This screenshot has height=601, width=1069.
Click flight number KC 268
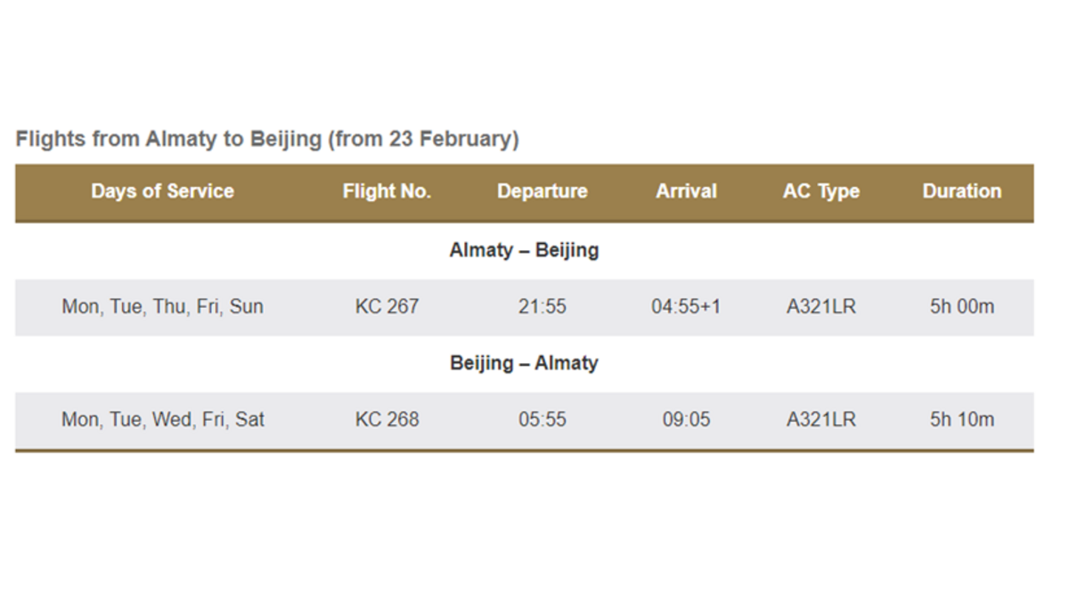tap(387, 419)
